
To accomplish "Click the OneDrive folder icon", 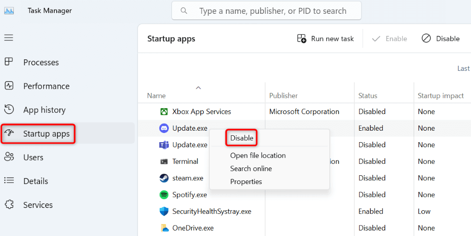I will 164,228.
